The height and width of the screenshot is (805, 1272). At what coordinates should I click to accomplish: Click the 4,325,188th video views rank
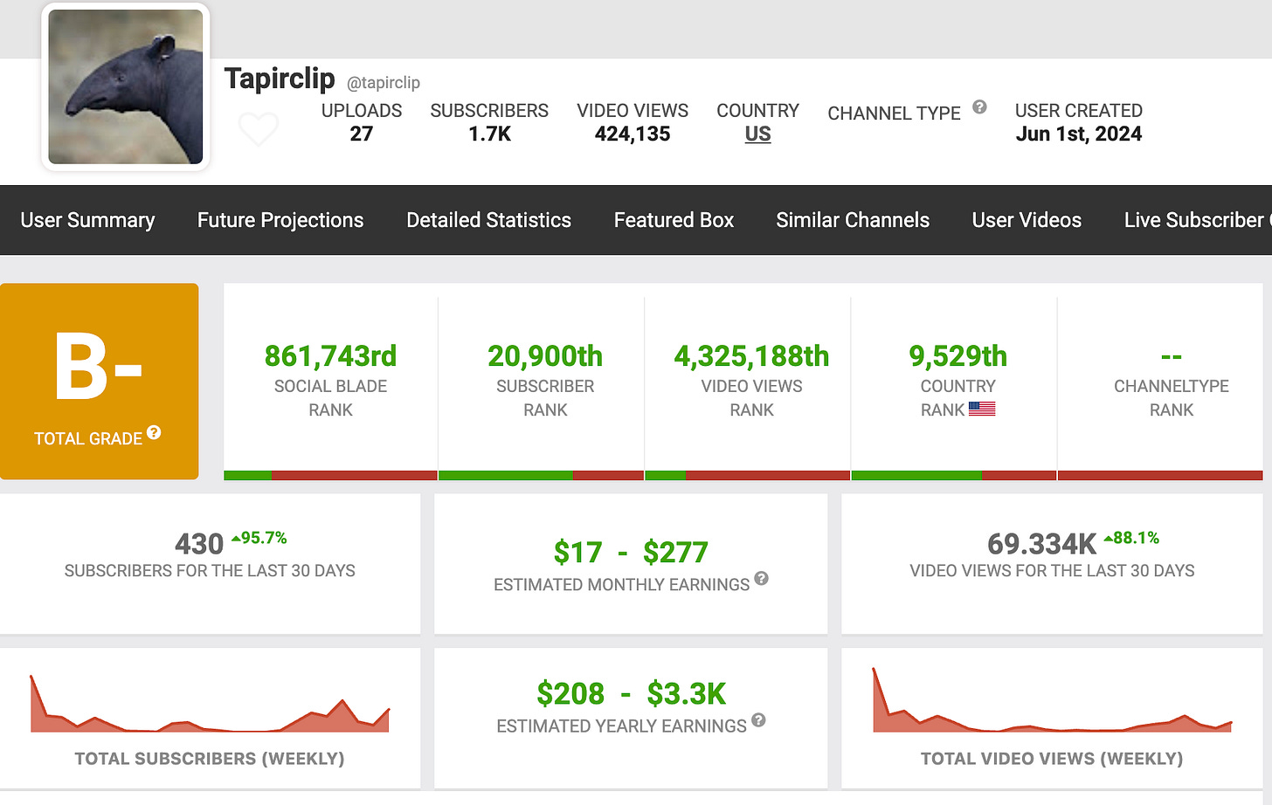(x=751, y=356)
